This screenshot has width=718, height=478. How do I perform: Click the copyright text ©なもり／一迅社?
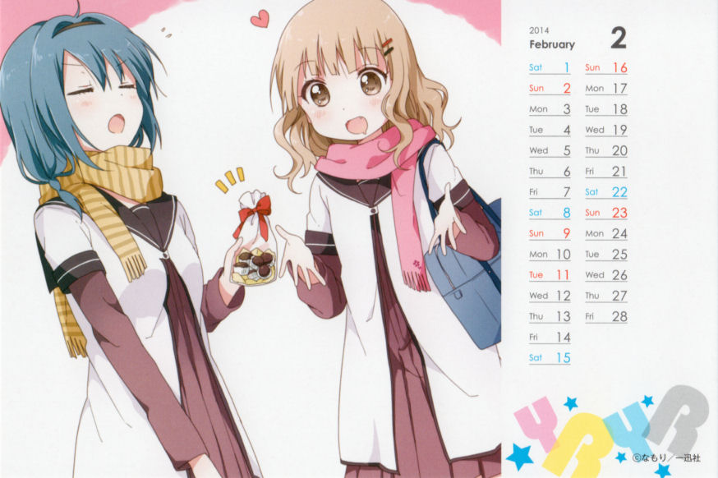667,457
